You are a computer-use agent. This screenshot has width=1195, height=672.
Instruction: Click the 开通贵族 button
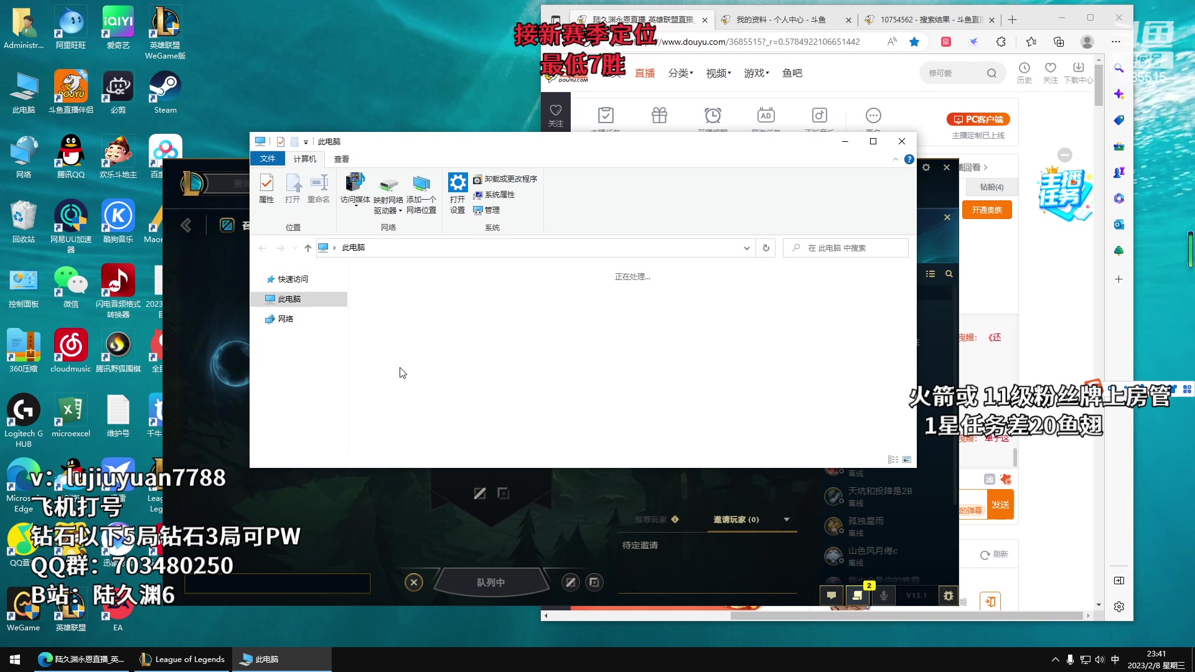[x=987, y=210]
